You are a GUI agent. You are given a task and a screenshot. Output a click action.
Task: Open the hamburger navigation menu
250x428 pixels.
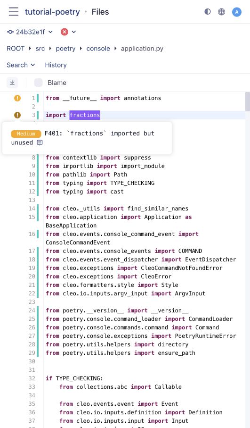point(13,12)
